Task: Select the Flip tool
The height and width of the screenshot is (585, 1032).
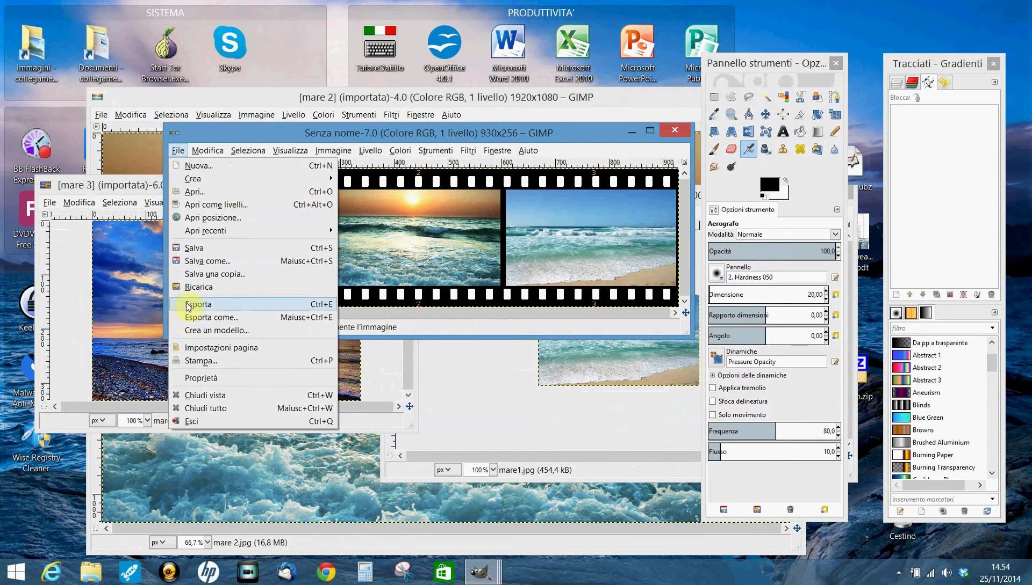Action: (x=749, y=131)
